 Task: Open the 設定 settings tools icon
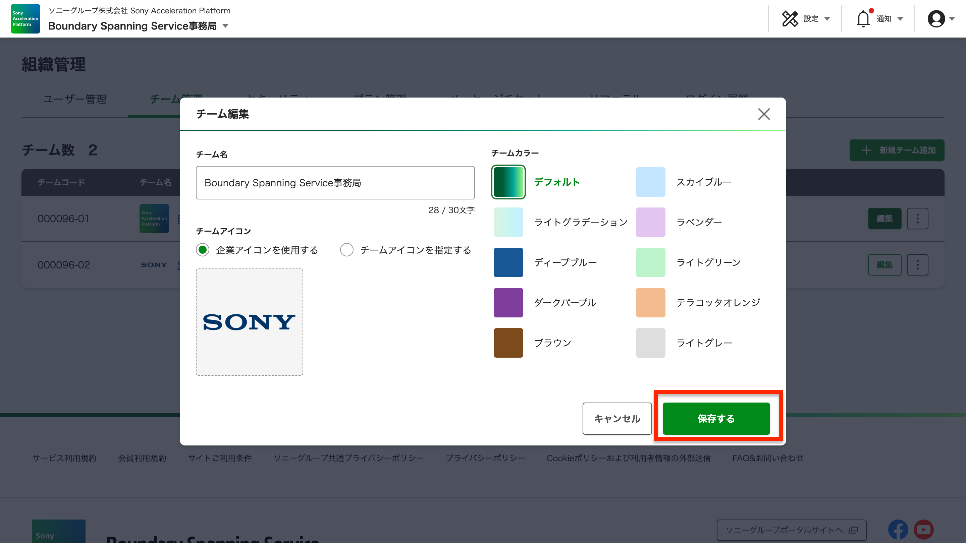coord(791,18)
